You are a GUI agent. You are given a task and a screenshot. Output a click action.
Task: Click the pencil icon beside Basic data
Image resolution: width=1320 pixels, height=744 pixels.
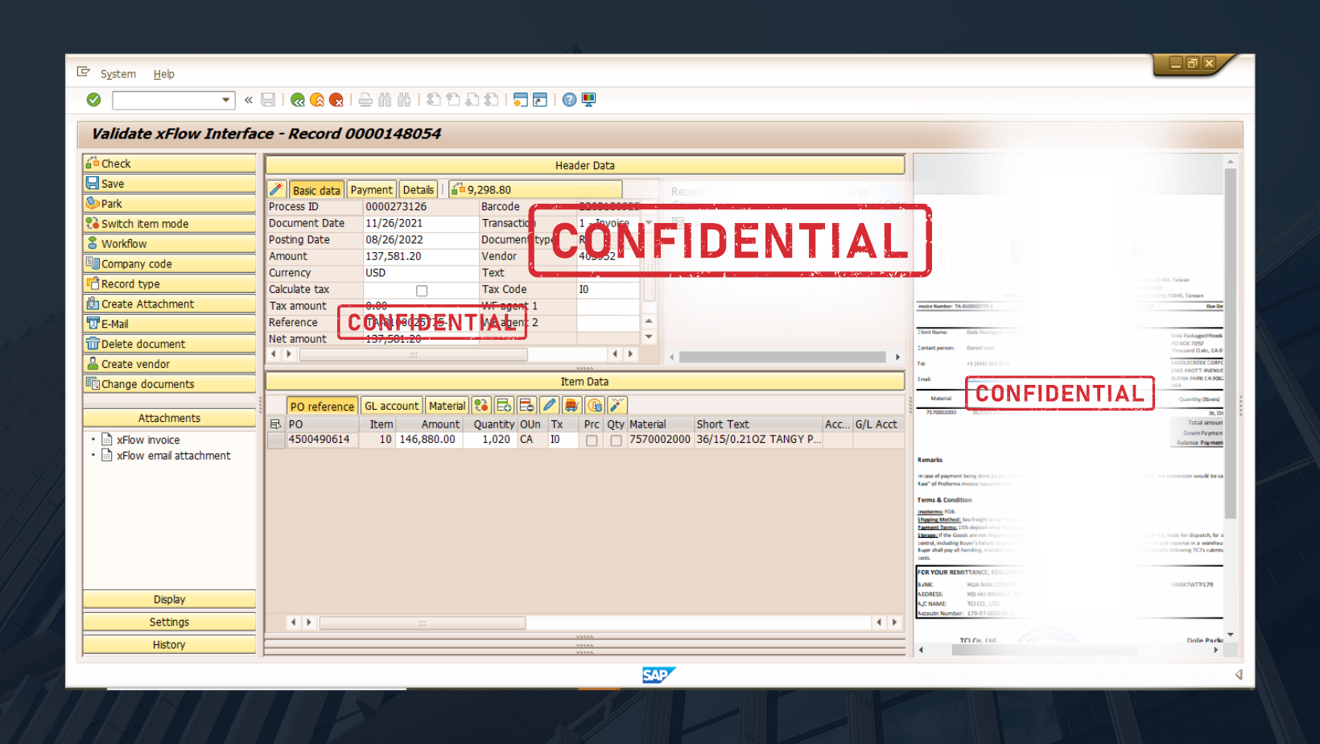pyautogui.click(x=276, y=189)
